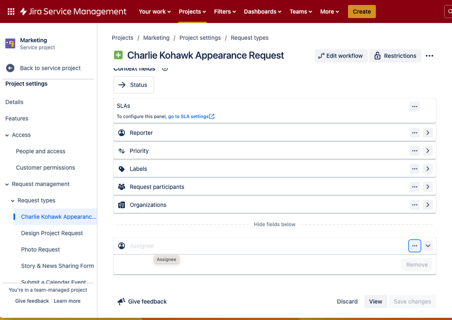
Task: Click the Status context field box
Action: tap(133, 85)
